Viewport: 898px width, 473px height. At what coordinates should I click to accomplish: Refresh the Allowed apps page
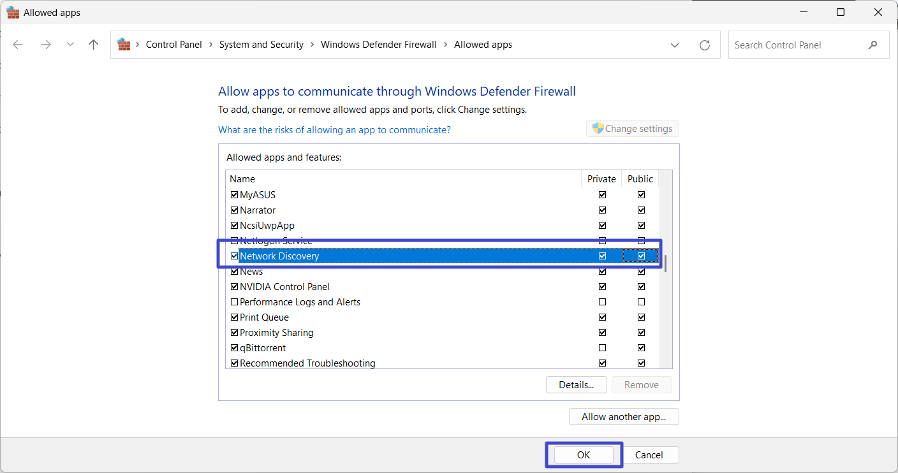(x=705, y=45)
